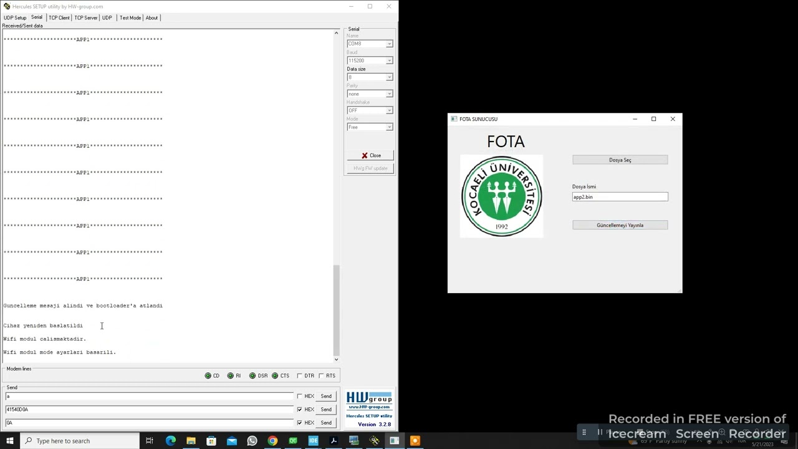Click the Dosya Ismi field with app2.bin
This screenshot has width=798, height=449.
coord(620,197)
